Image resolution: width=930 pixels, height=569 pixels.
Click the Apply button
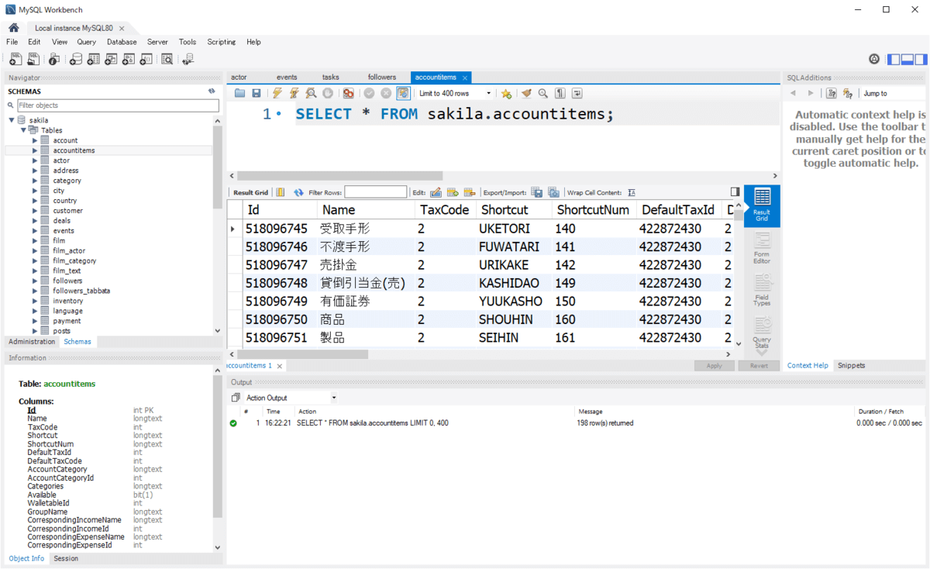tap(715, 366)
